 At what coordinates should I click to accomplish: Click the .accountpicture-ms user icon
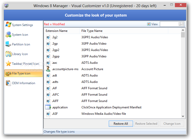48,69
